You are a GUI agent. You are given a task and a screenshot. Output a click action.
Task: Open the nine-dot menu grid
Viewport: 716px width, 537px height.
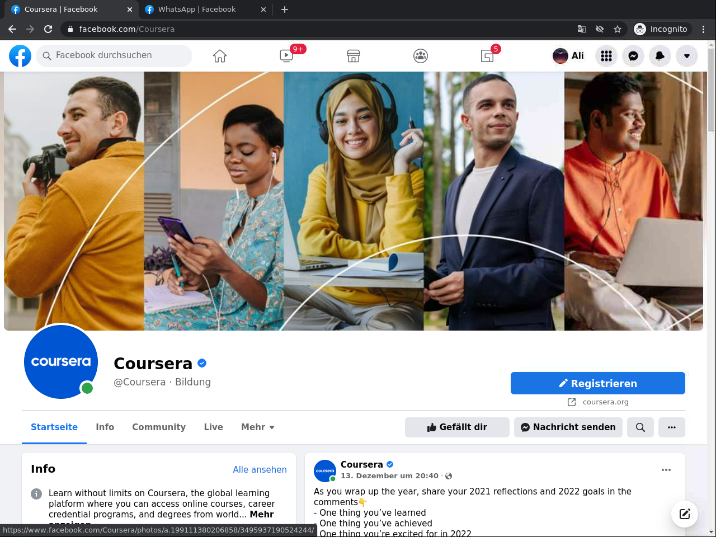point(606,56)
